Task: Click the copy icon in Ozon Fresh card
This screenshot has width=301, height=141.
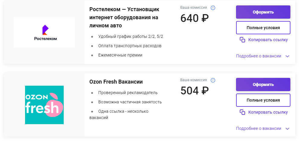Action: (x=242, y=112)
